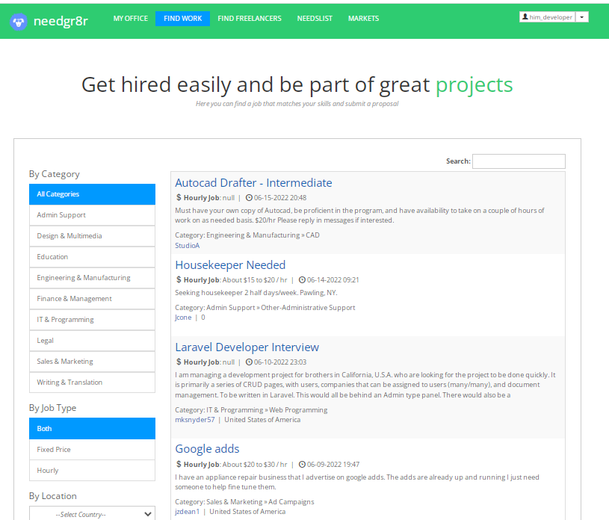Open Autocad Drafter - Intermediate job listing
The height and width of the screenshot is (520, 609).
[x=253, y=183]
